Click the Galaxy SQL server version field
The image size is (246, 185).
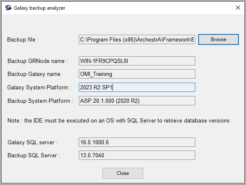137,142
